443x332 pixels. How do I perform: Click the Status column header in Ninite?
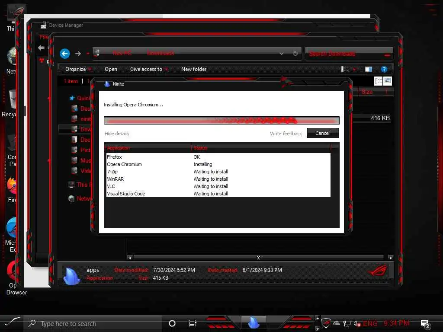(260, 148)
